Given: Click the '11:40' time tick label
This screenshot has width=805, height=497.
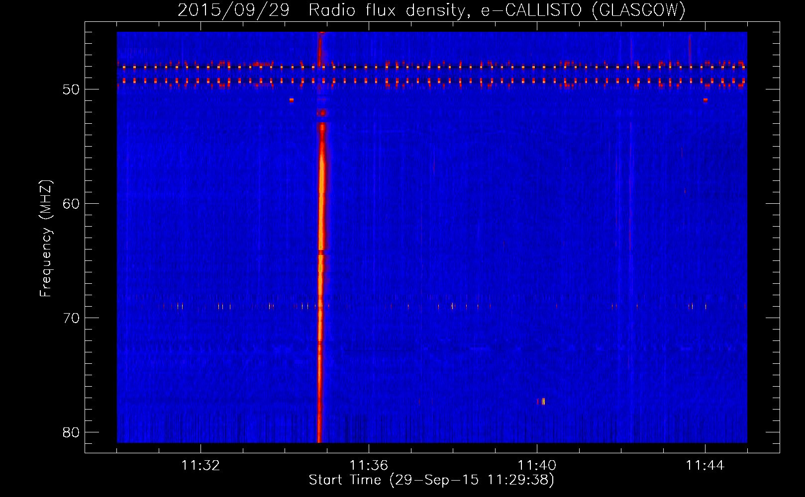Looking at the screenshot, I should (537, 466).
